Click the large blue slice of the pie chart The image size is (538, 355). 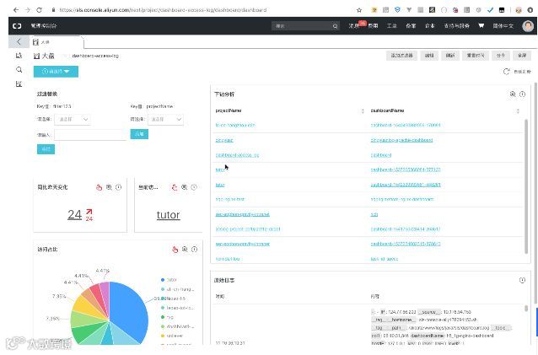pyautogui.click(x=129, y=309)
